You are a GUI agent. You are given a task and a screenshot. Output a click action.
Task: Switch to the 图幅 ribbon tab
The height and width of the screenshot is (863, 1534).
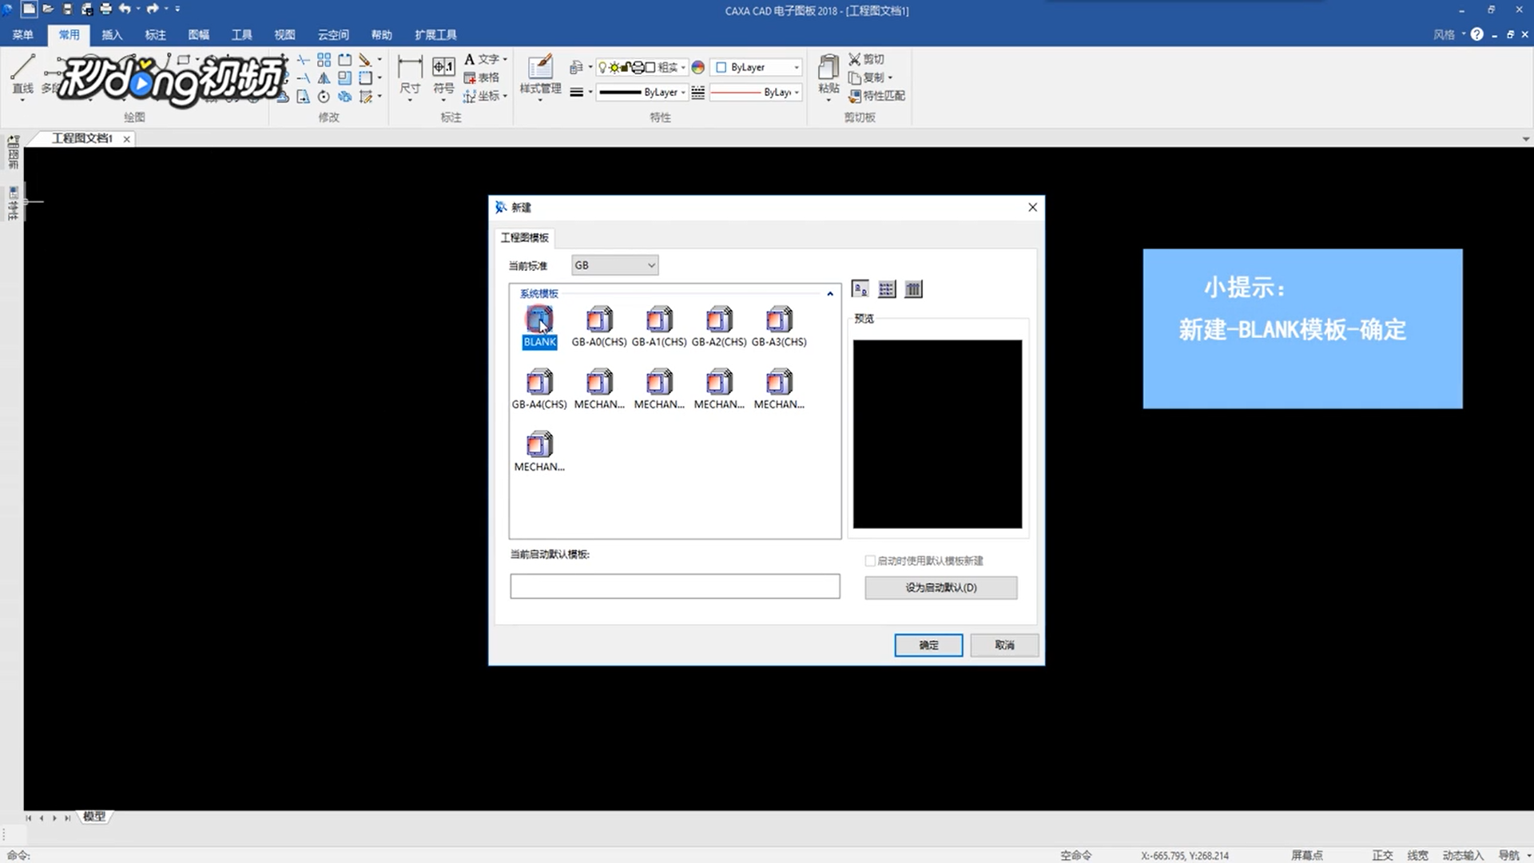coord(198,34)
